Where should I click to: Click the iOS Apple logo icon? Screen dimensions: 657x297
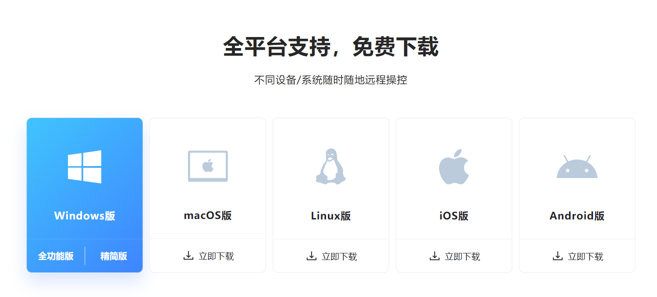pyautogui.click(x=454, y=167)
